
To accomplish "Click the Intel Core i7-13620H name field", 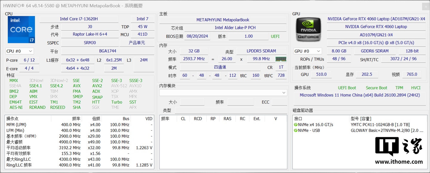I will pyautogui.click(x=79, y=19).
